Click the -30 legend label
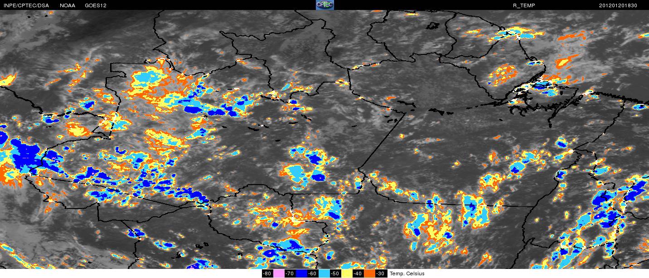Screen dimensions: 649x278 pos(381,273)
